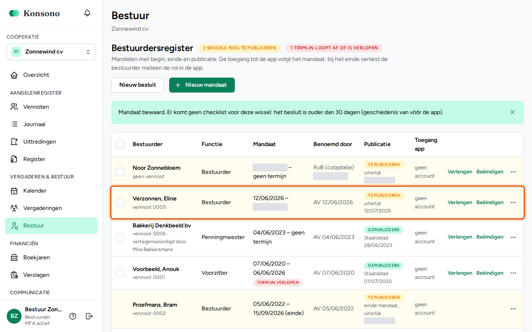
Task: Go to Overzicht in the sidebar
Action: (x=51, y=75)
